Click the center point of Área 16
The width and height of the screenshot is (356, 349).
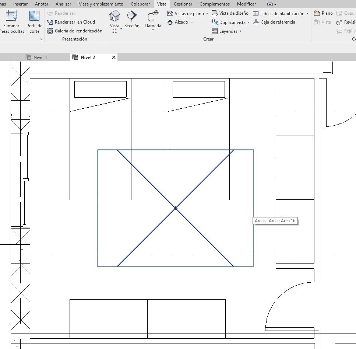point(176,208)
